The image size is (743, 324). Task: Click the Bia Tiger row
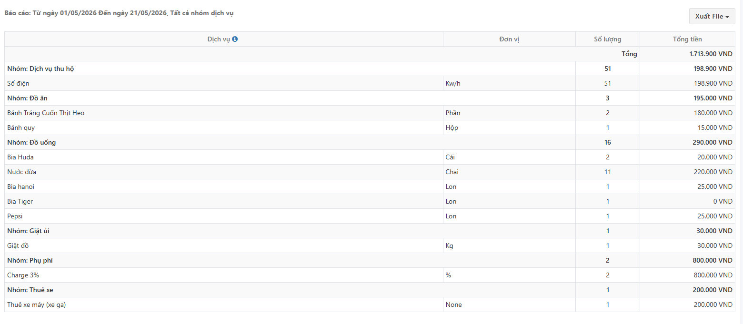370,201
